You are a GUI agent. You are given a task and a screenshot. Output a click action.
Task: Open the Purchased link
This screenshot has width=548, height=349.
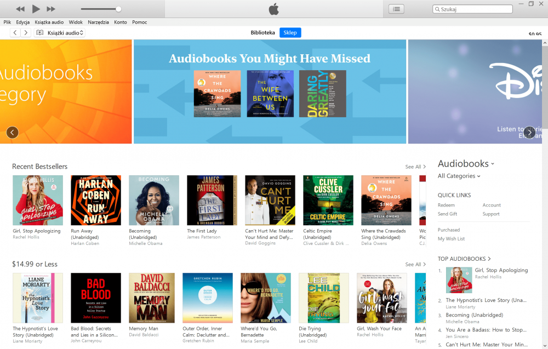[449, 230]
